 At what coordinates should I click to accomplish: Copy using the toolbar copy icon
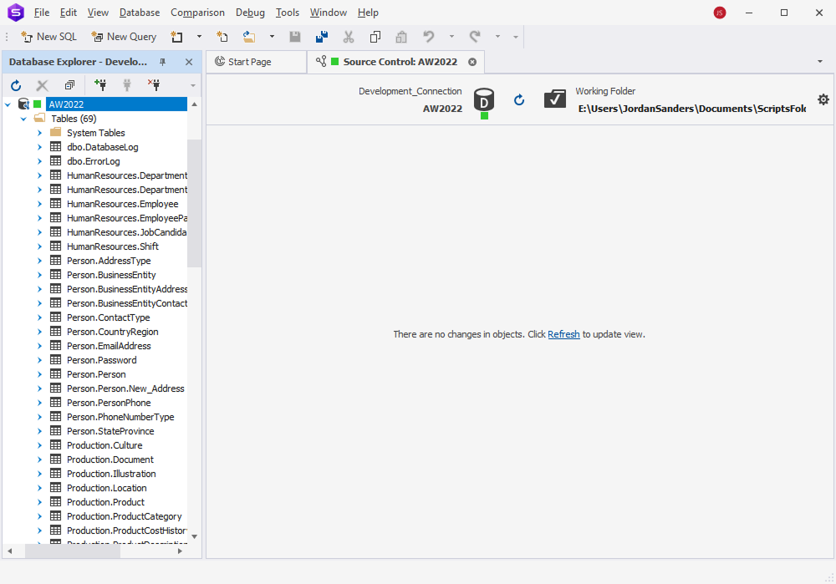pyautogui.click(x=375, y=37)
